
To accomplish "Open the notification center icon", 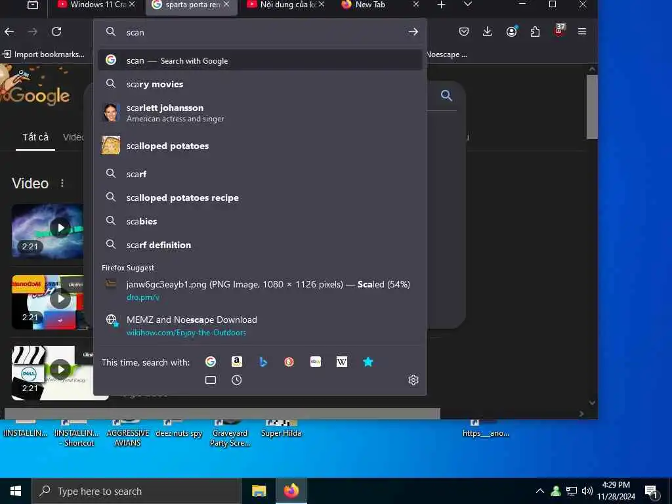I will 652,492.
